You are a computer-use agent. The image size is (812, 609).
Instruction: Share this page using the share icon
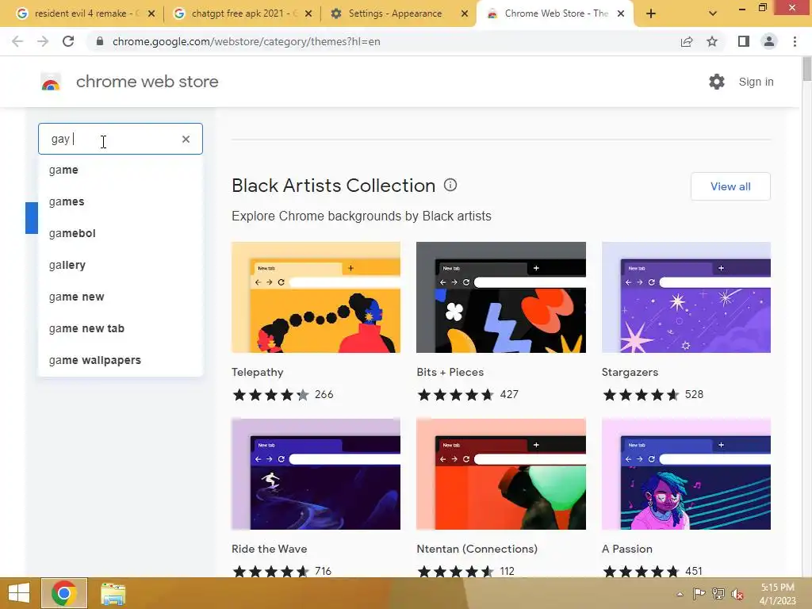(x=686, y=41)
